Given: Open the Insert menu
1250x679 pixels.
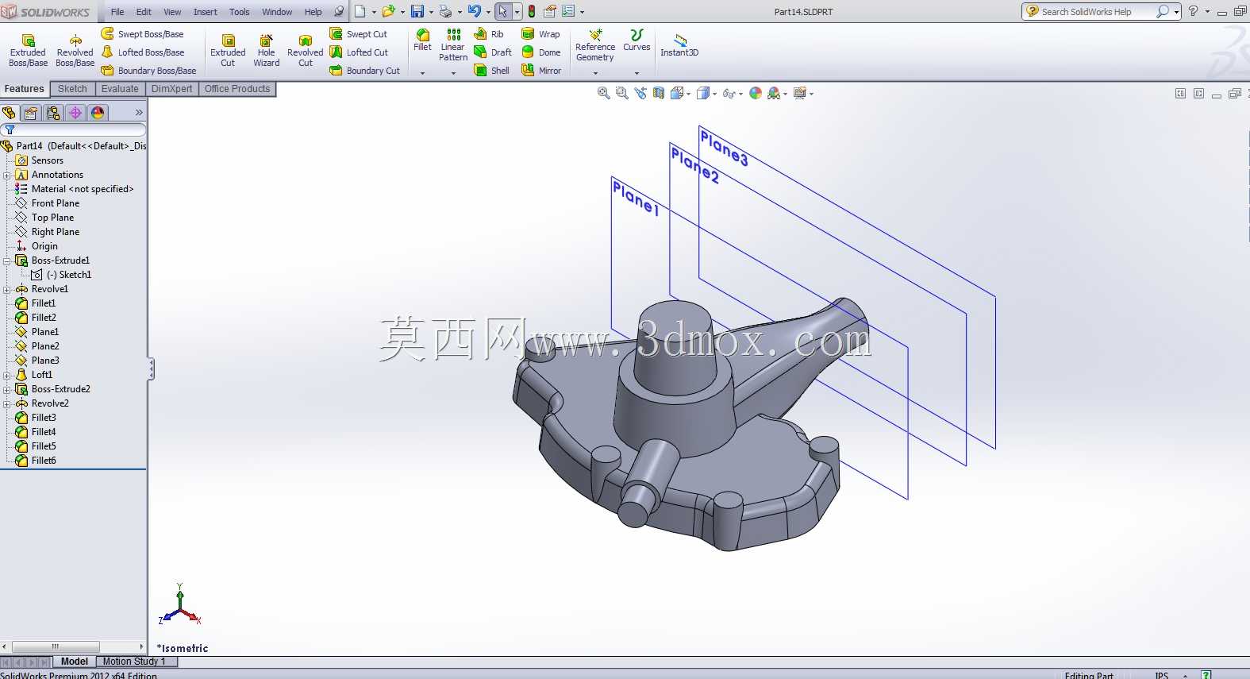Looking at the screenshot, I should point(206,12).
